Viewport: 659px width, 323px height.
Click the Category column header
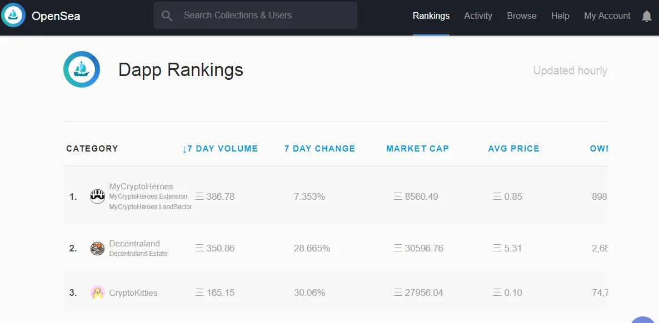click(x=92, y=149)
